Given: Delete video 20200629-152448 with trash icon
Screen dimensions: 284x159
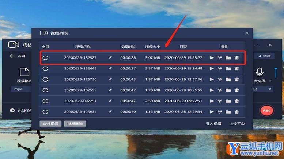Looking at the screenshot, I should point(236,69).
